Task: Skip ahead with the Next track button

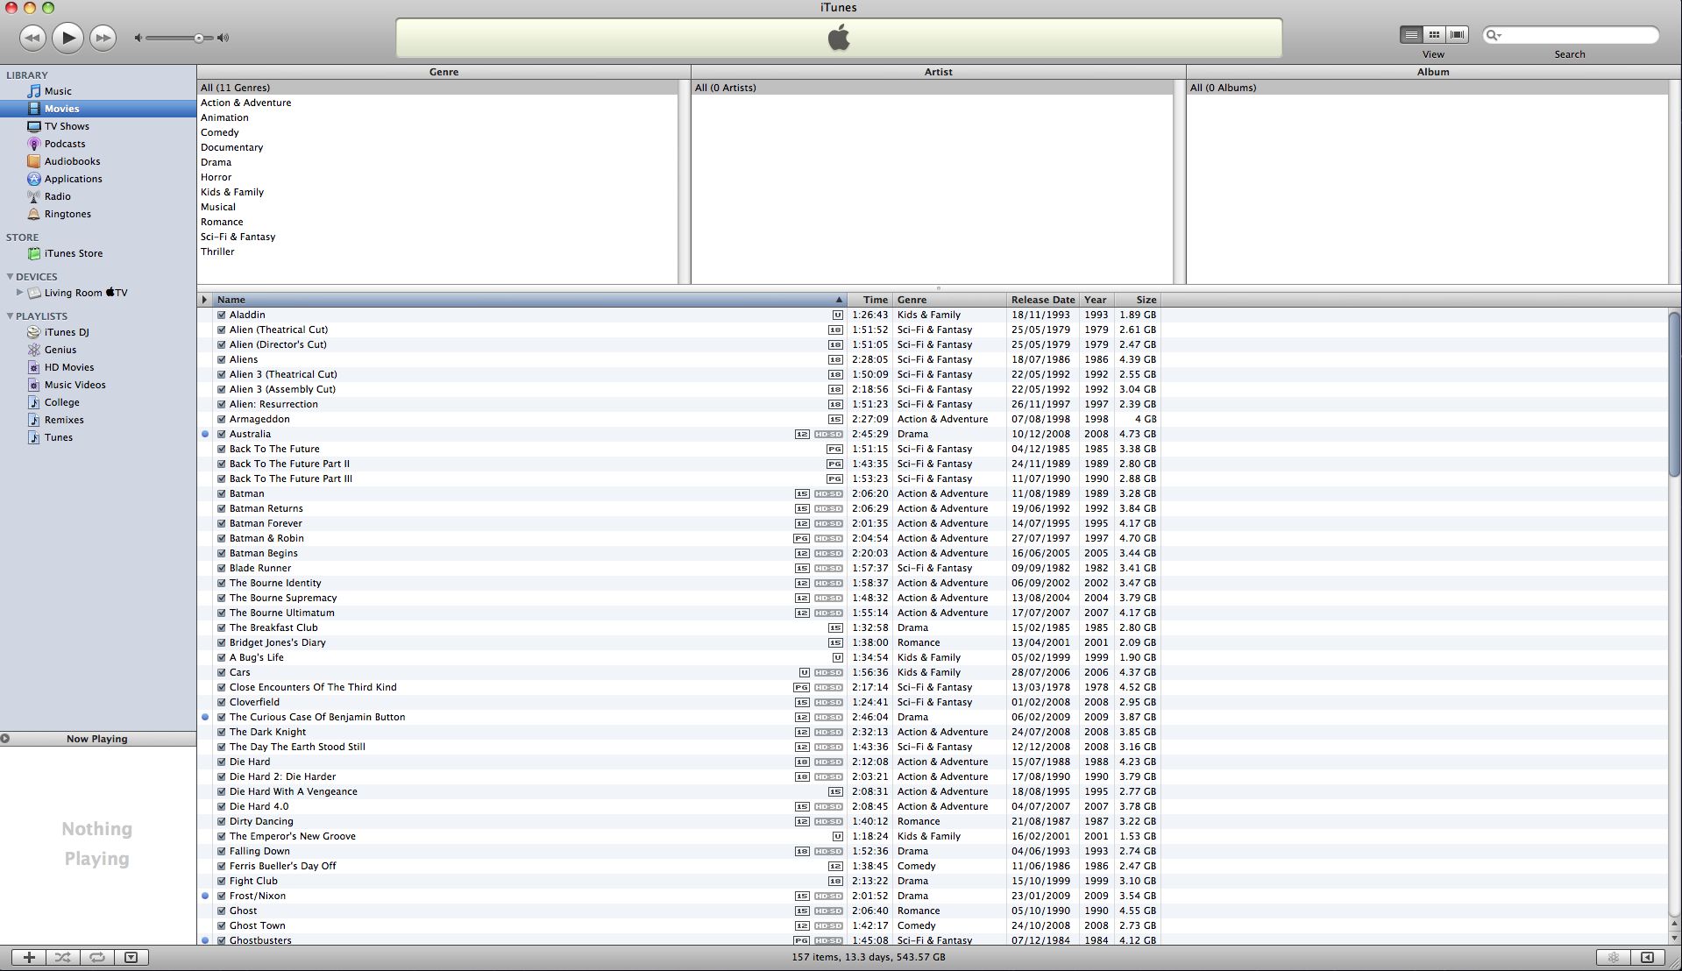Action: point(103,38)
